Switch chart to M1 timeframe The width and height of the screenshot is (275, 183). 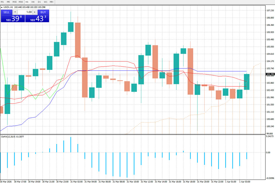point(2,2)
